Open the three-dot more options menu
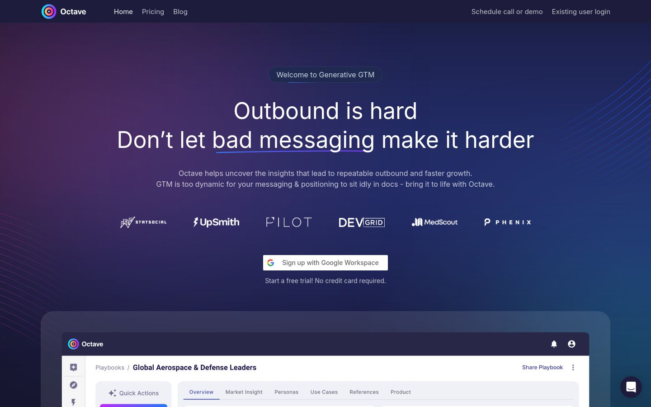 point(573,367)
